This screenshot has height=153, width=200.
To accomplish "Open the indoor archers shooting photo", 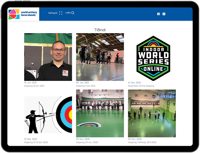I will tap(100, 57).
